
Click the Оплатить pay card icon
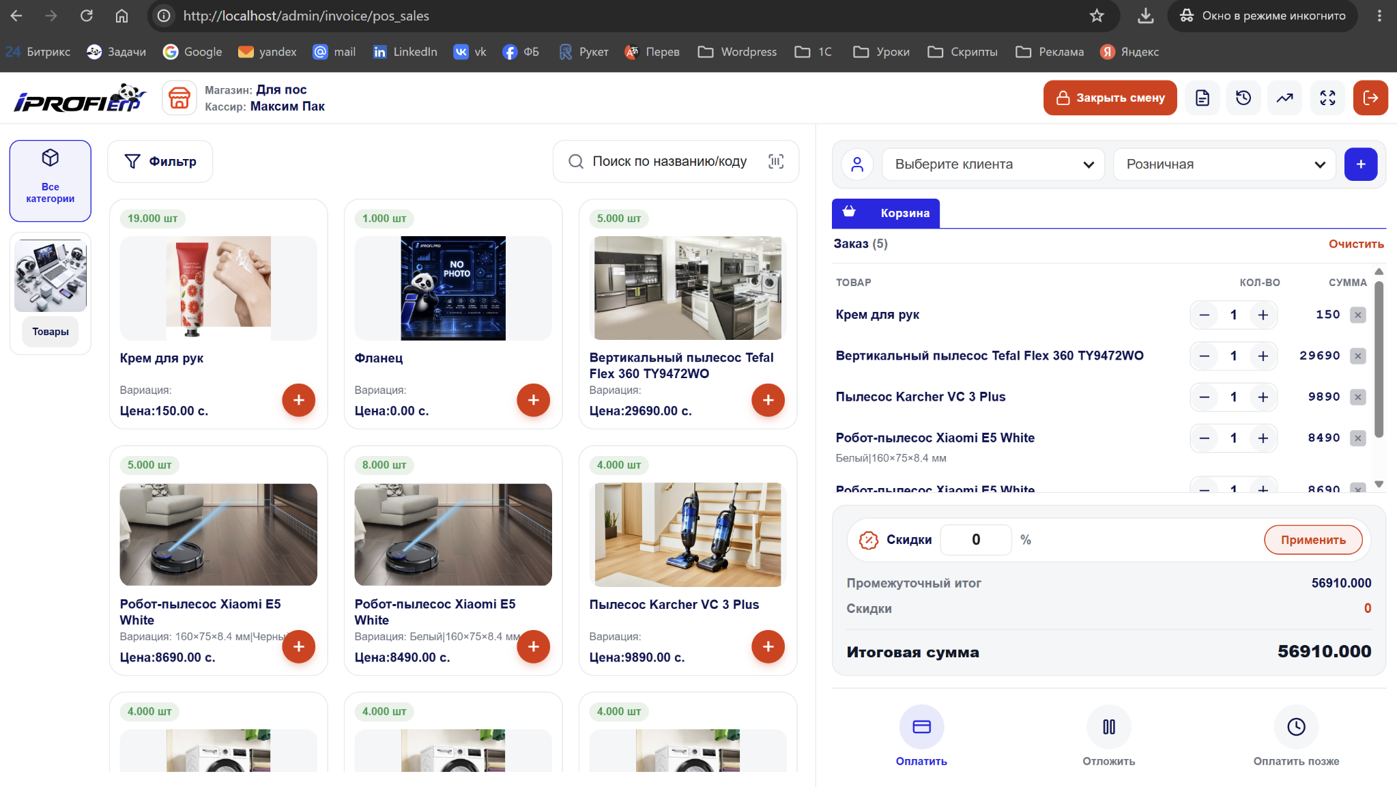click(922, 727)
